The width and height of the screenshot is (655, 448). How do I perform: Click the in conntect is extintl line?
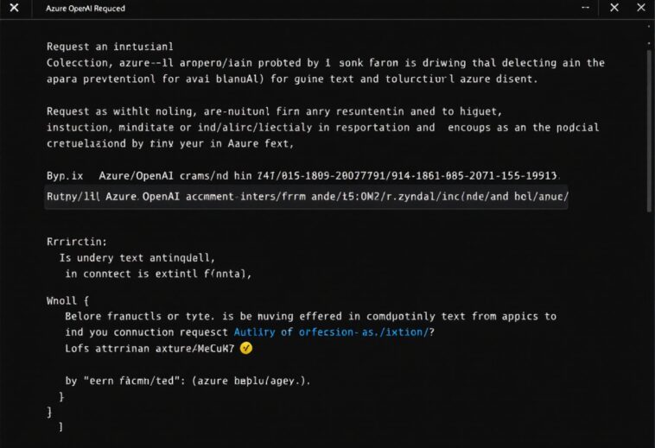pyautogui.click(x=158, y=274)
